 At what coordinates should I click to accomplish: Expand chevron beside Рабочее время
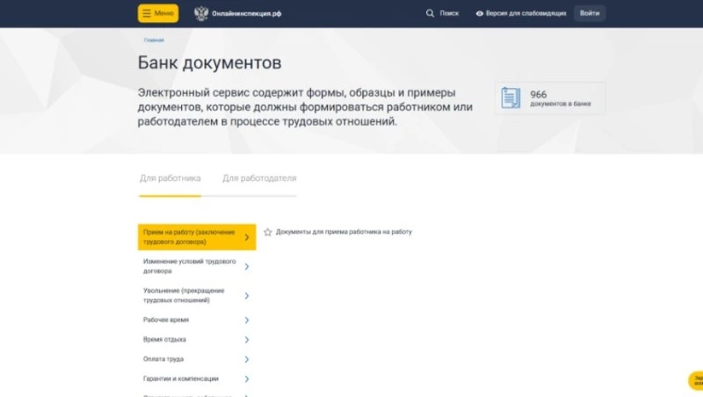coord(247,321)
